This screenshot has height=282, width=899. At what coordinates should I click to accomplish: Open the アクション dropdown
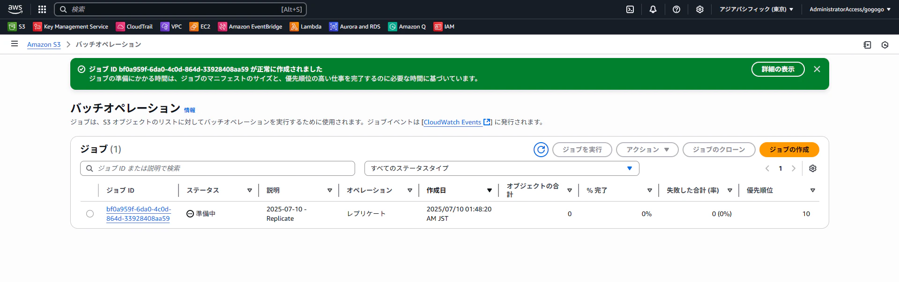(647, 150)
